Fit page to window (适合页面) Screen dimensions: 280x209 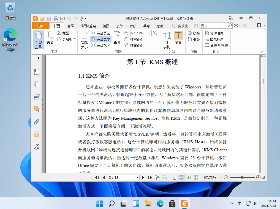101,33
